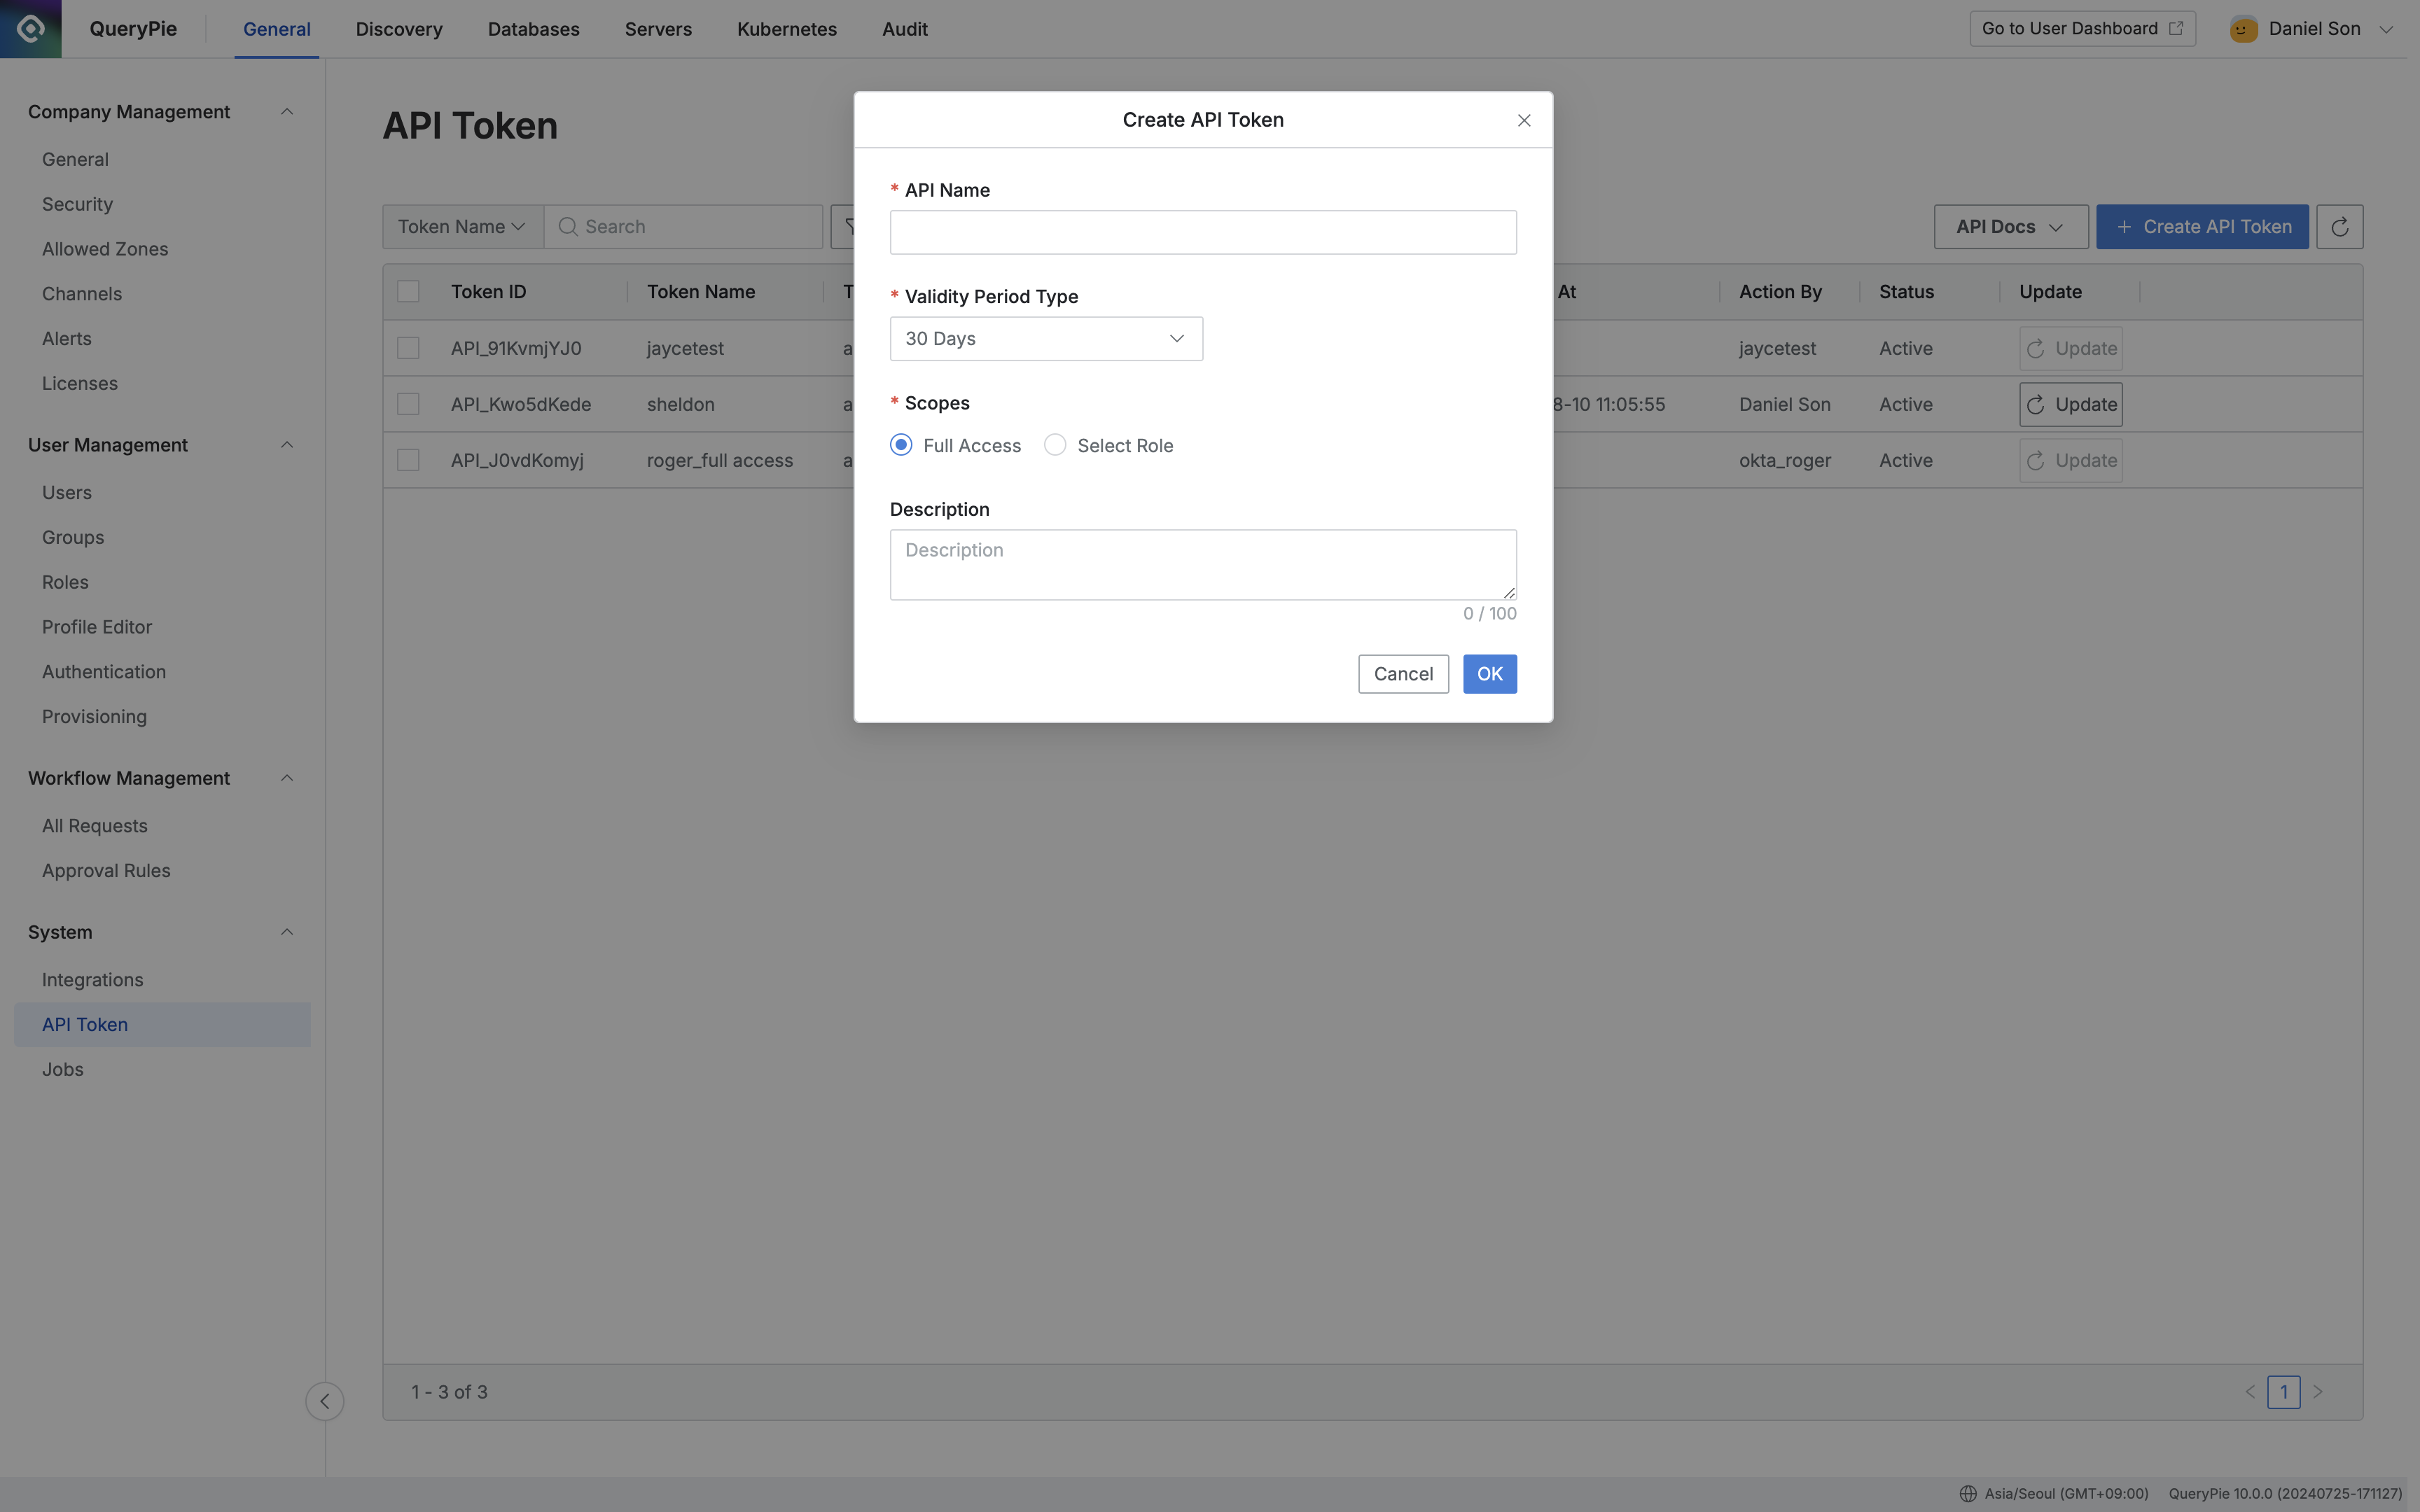
Task: Switch to the General top tab
Action: tap(277, 29)
